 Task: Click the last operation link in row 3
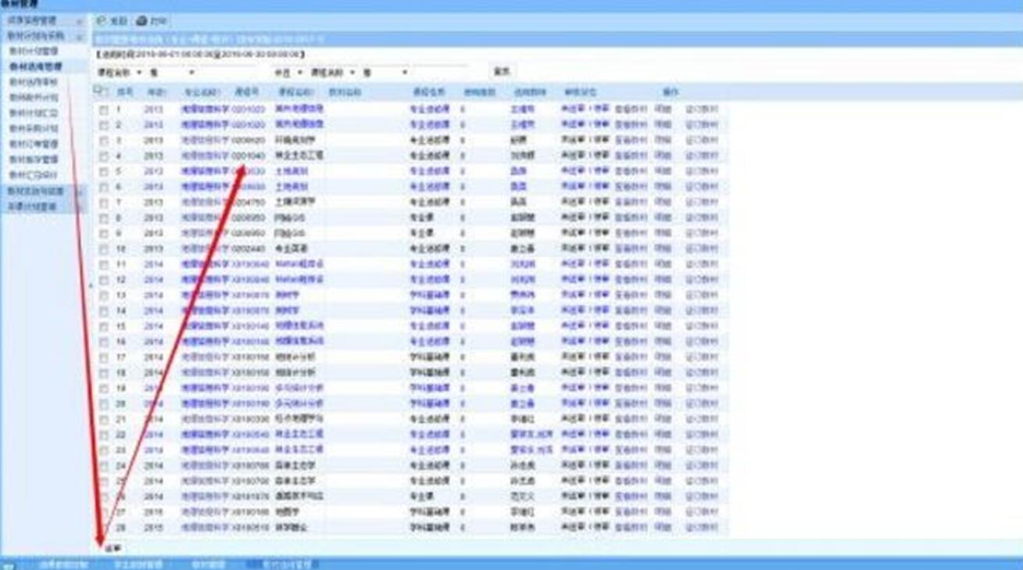[x=701, y=141]
